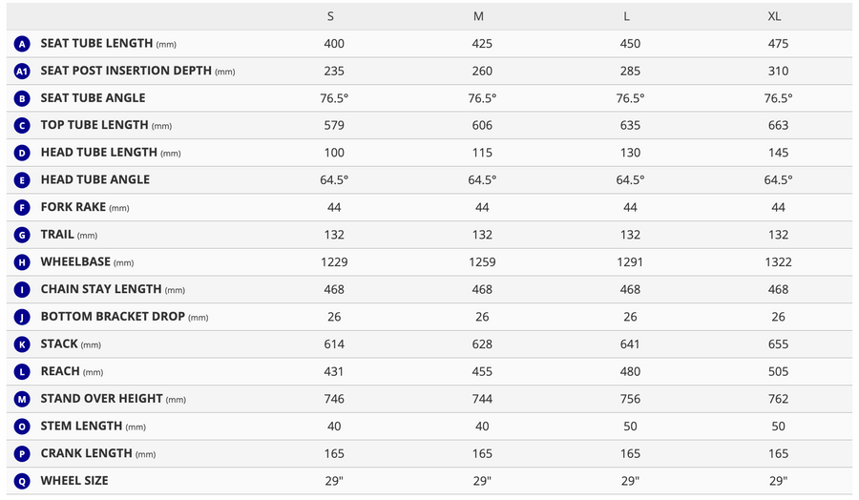Click the M size column header

(x=478, y=16)
